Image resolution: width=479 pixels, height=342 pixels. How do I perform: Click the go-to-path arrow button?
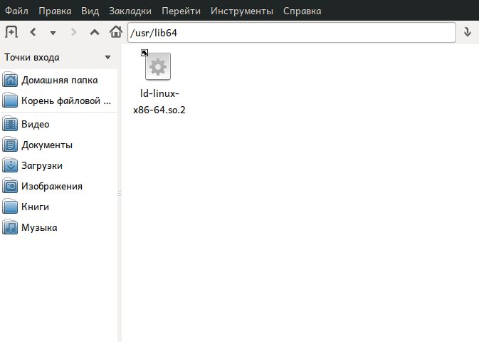[x=468, y=32]
